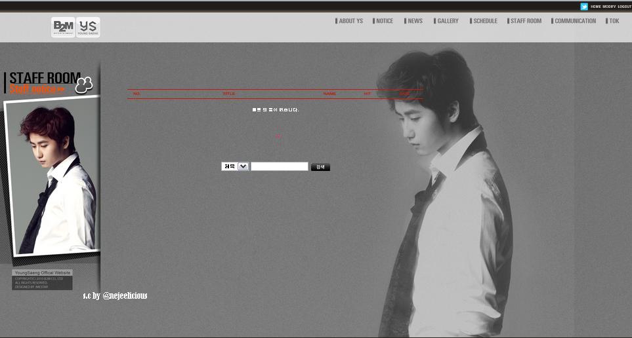The height and width of the screenshot is (338, 632).
Task: Click the HIT column header
Action: (x=367, y=94)
